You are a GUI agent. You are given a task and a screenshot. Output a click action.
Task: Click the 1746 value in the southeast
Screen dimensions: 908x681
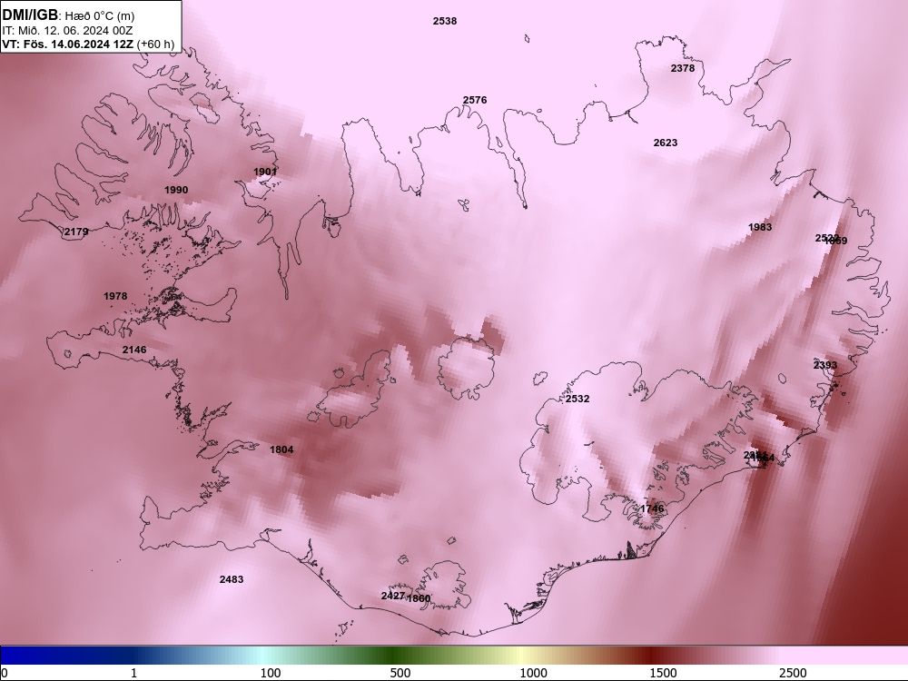pyautogui.click(x=652, y=508)
